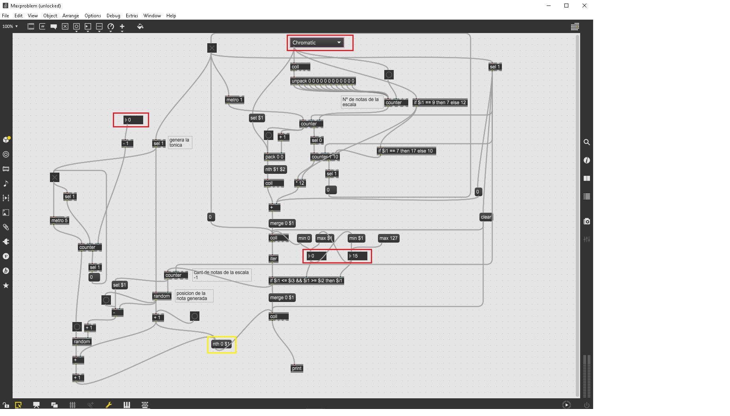Screen dimensions: 730x416
Task: Toggle the X toggle above metro 1
Action: [x=212, y=48]
